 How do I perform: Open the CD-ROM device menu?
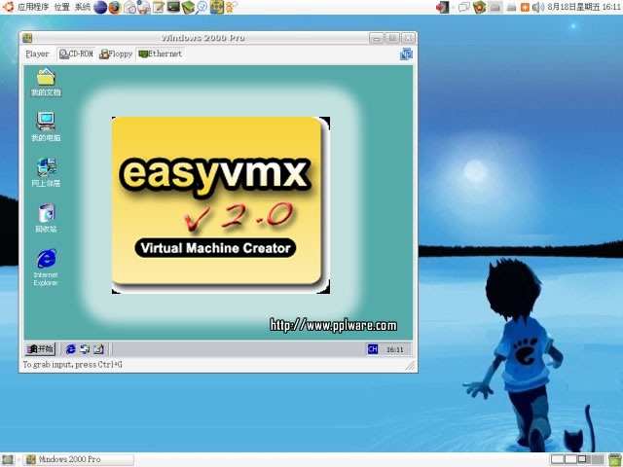coord(76,54)
